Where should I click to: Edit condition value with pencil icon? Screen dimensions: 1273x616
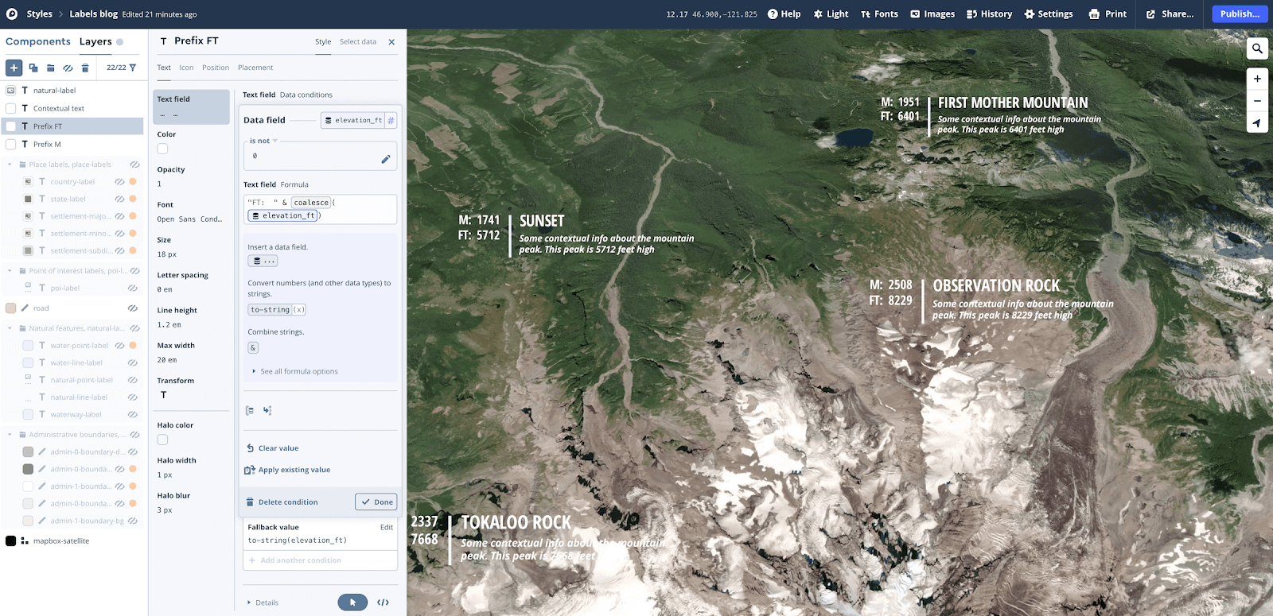[386, 159]
